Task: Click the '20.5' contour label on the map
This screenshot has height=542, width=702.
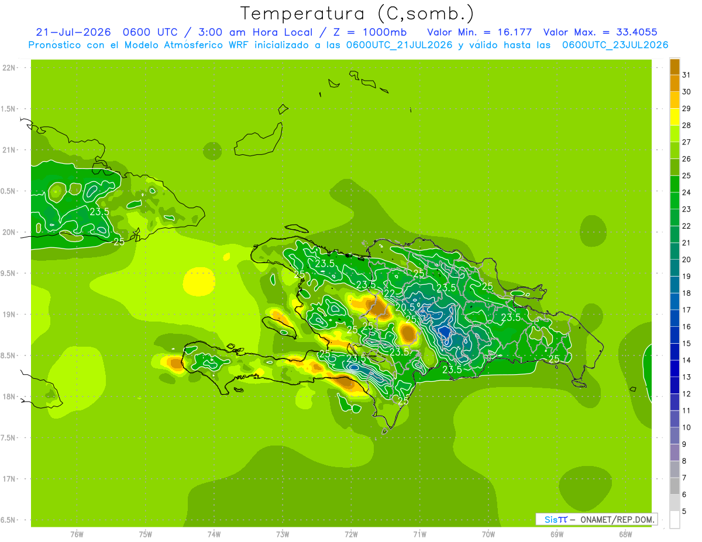Action: (x=405, y=307)
